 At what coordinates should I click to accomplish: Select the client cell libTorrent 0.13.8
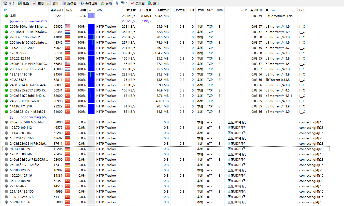277,80
